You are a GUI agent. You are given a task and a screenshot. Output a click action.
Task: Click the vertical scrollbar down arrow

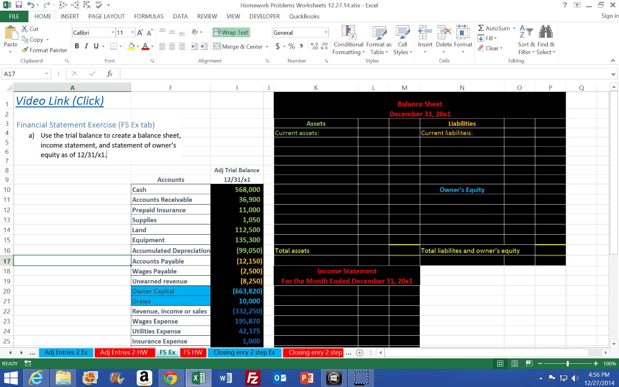click(x=614, y=343)
